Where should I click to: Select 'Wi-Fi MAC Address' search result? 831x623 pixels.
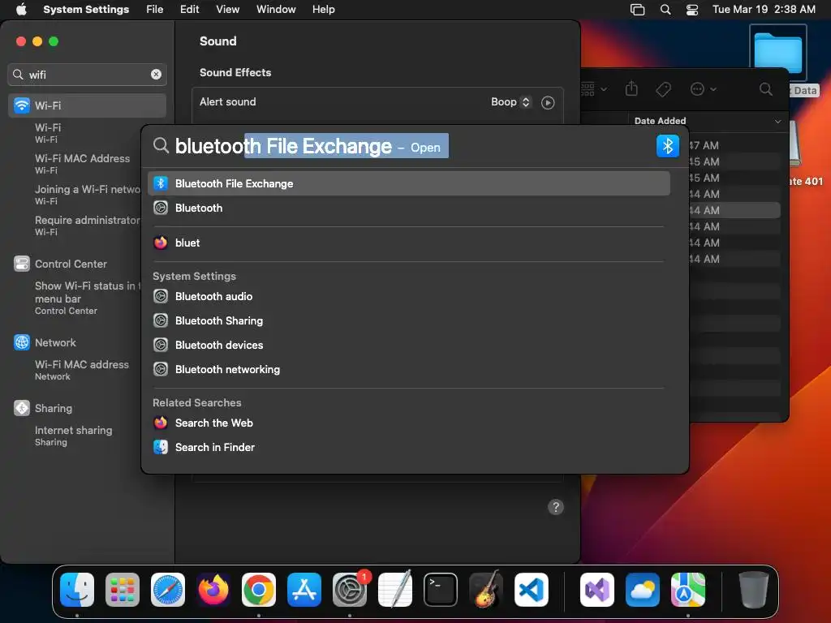(x=82, y=164)
